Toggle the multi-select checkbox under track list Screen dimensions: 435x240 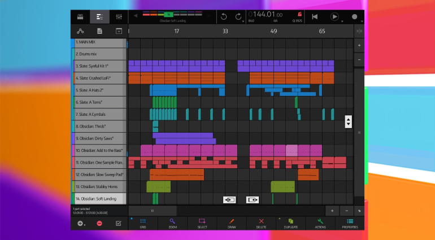pos(118,223)
